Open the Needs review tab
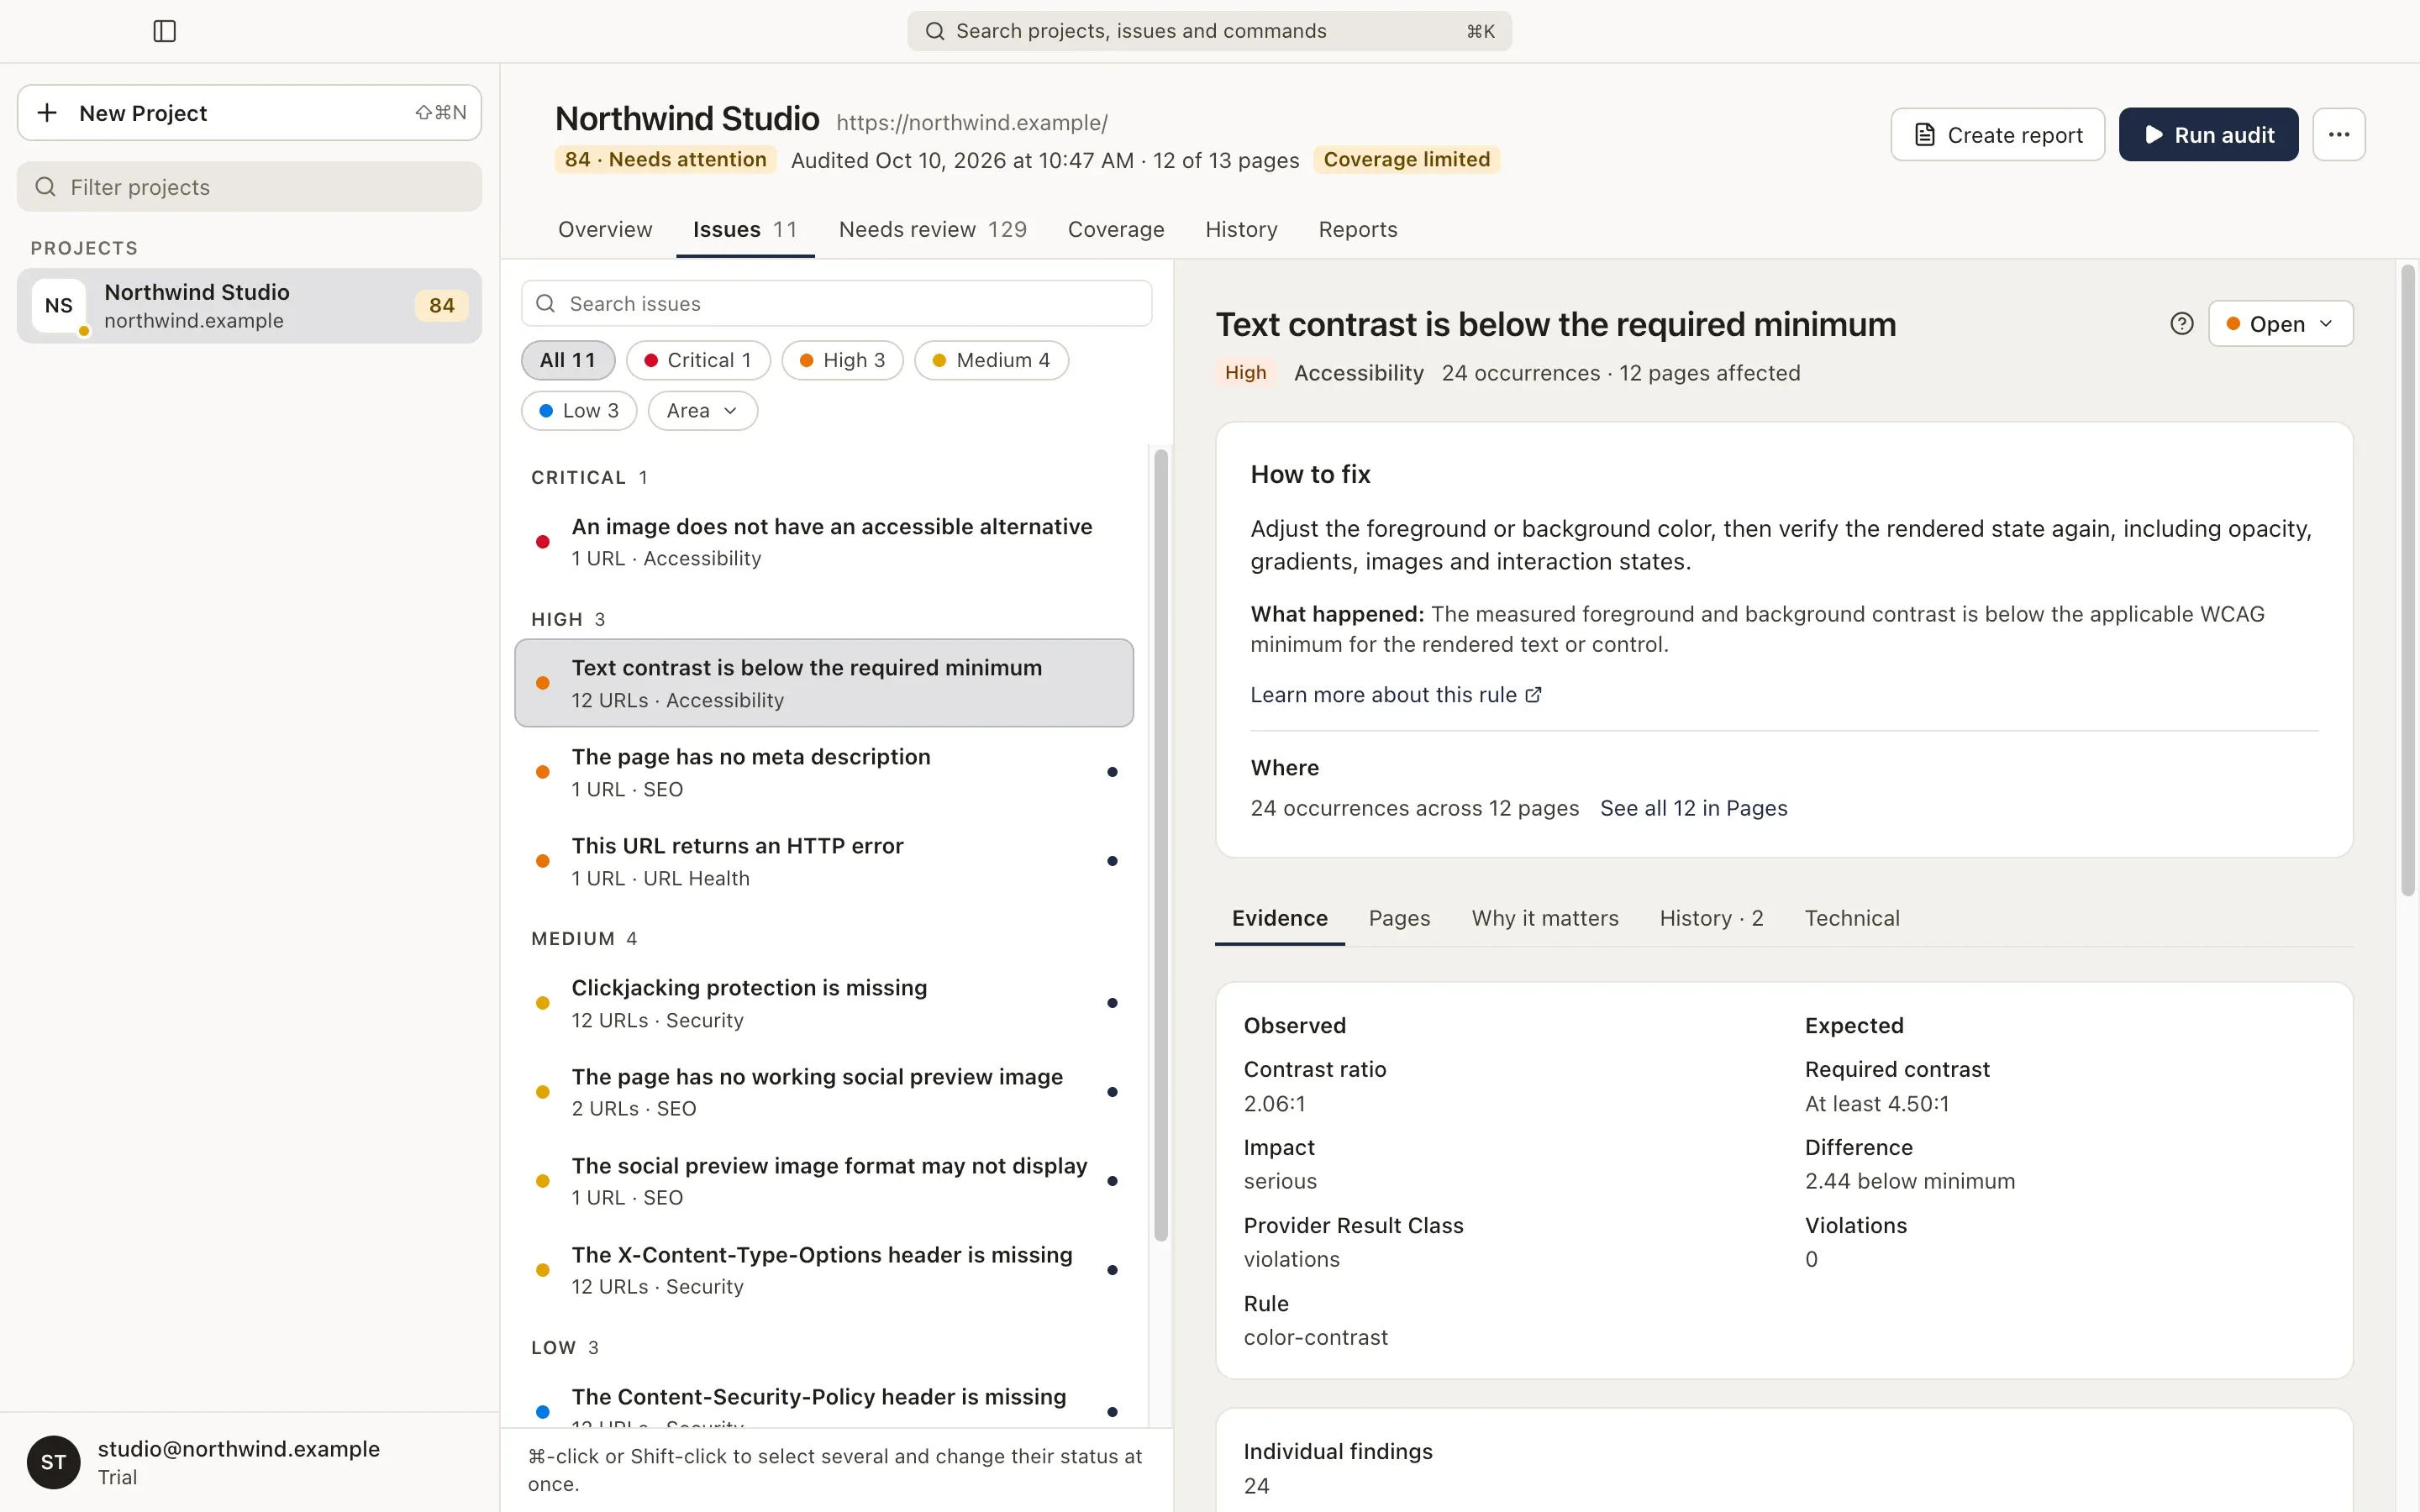 (x=932, y=229)
